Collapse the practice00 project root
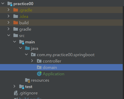This screenshot has width=124, height=99. click(x=3, y=4)
